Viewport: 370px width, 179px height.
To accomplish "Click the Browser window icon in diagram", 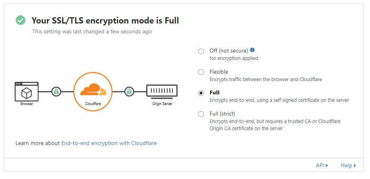I will click(27, 92).
